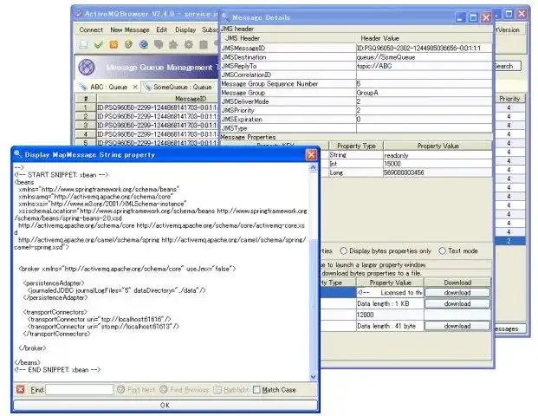Click the gray gear toolbar icon
538x416 pixels.
click(x=188, y=44)
